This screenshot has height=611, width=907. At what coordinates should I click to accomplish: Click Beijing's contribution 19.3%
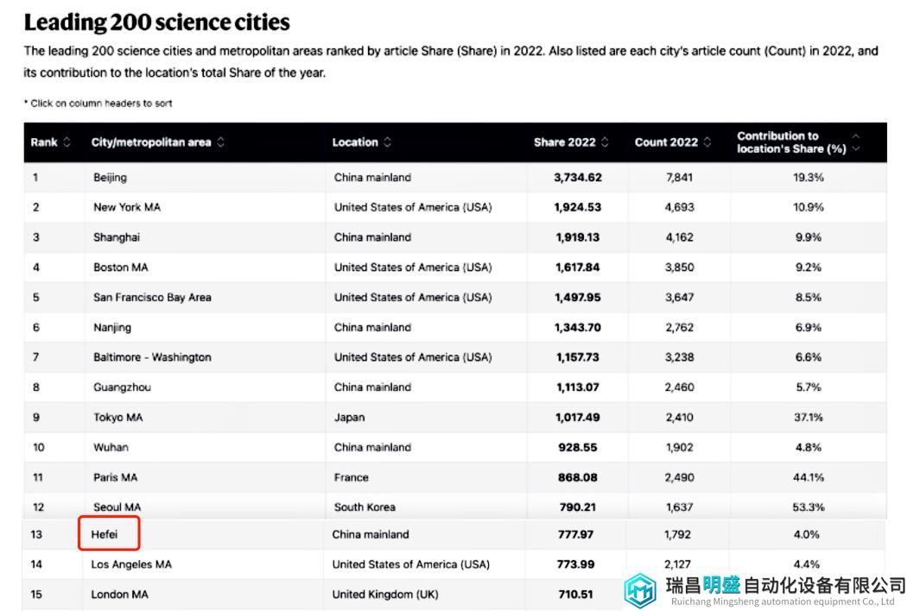pos(808,178)
